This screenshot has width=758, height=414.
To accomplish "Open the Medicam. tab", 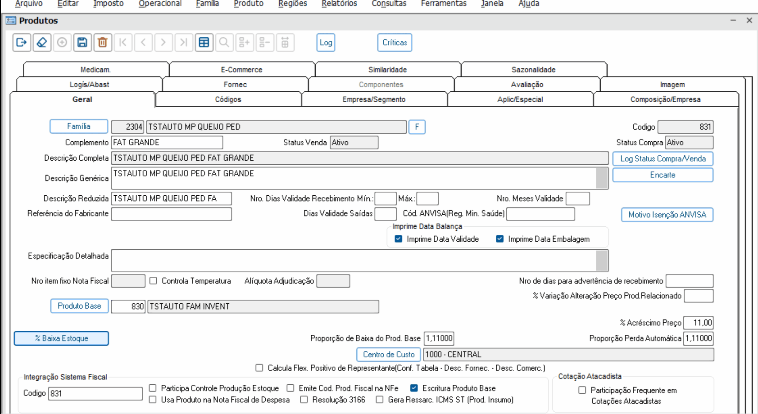I will [x=95, y=70].
